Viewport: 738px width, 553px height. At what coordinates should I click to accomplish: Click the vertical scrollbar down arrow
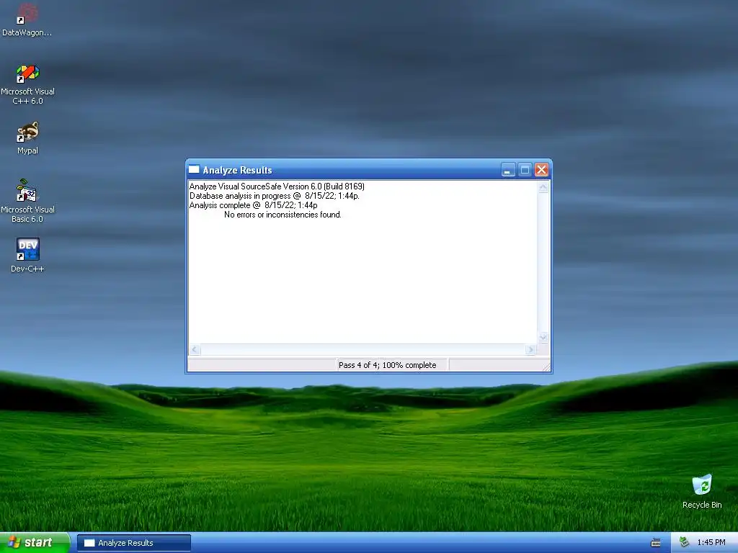tap(543, 337)
